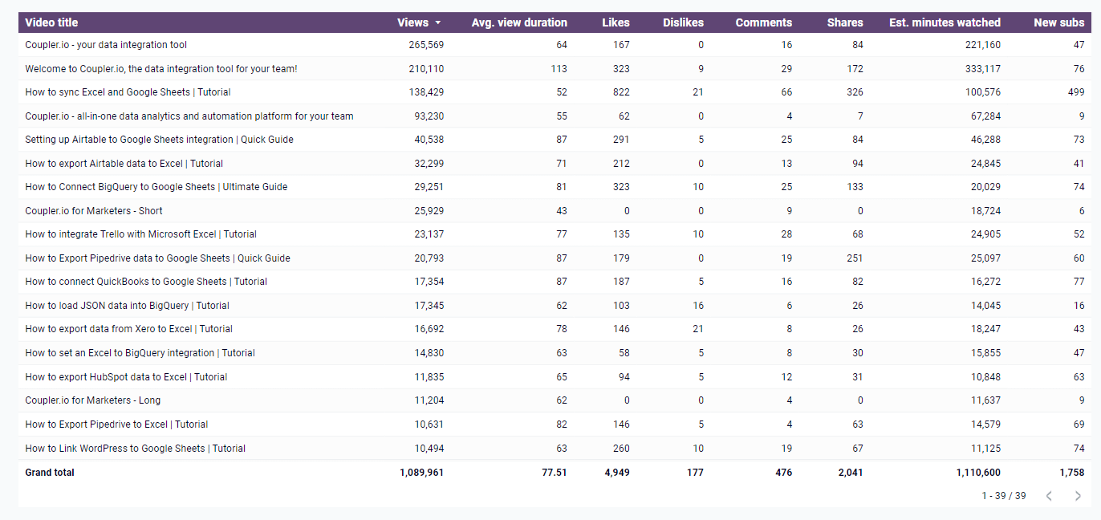Viewport: 1101px width, 520px height.
Task: Click the minutes watched value 333,117
Action: coord(982,69)
